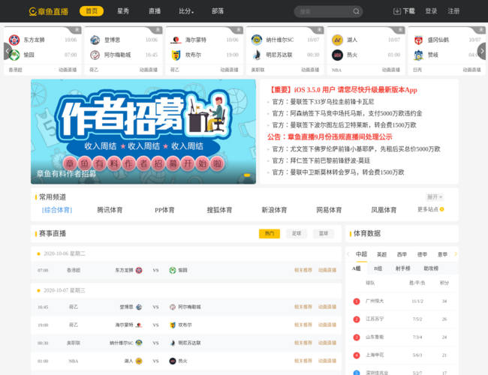
Task: Open 章鱼直播9月份违规直播间处理公示 notice
Action: pyautogui.click(x=330, y=136)
